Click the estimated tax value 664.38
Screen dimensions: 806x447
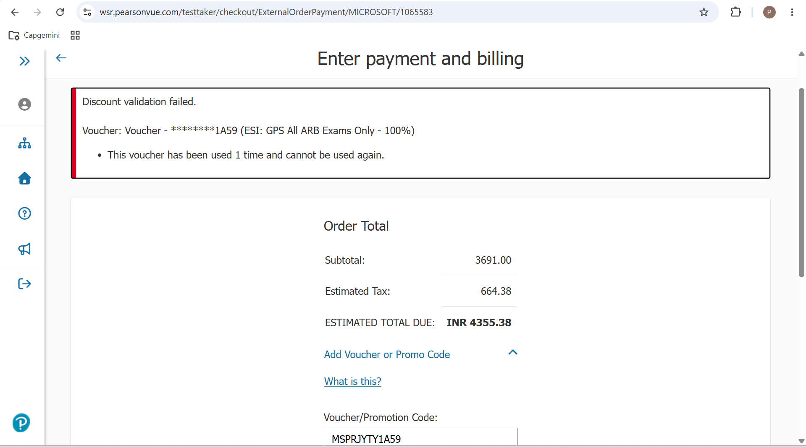pos(496,291)
